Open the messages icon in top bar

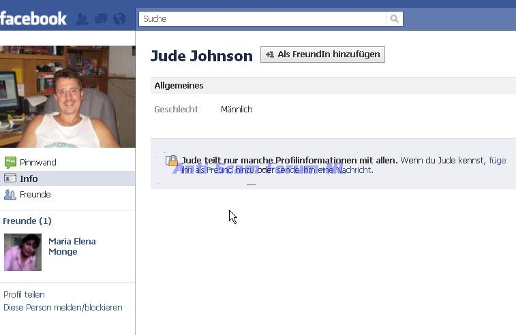[x=101, y=19]
